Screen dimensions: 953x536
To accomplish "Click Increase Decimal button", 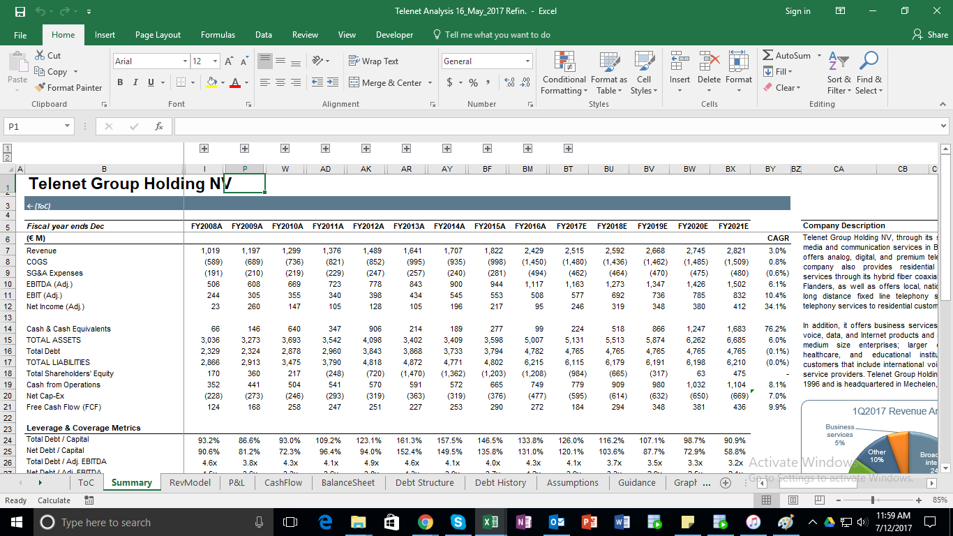I will pyautogui.click(x=509, y=82).
